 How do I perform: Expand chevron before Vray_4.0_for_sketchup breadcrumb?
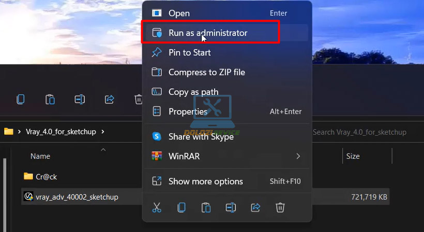pos(19,131)
